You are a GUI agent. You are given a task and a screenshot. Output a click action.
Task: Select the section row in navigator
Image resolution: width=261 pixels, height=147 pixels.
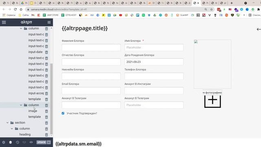20,122
